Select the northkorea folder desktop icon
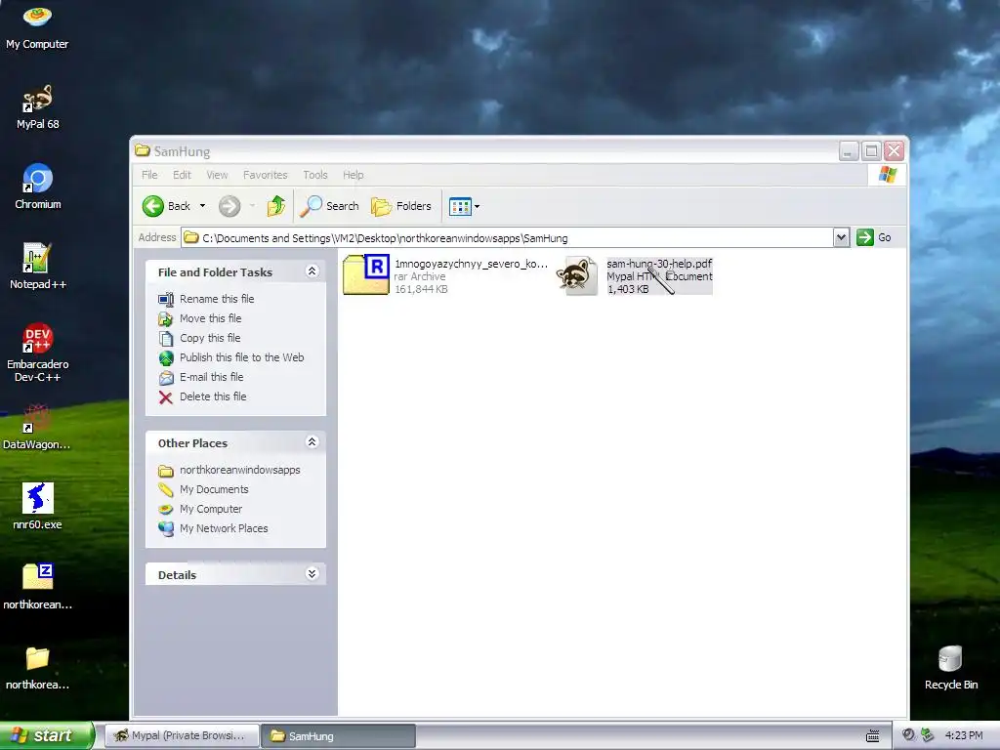Image resolution: width=1000 pixels, height=750 pixels. pyautogui.click(x=37, y=667)
